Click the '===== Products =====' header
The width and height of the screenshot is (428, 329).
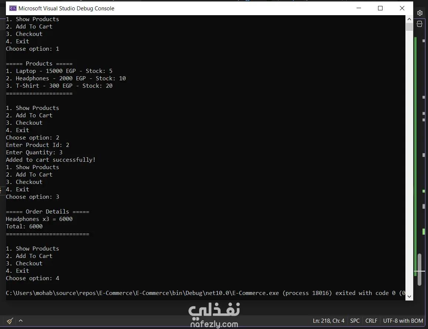[39, 64]
